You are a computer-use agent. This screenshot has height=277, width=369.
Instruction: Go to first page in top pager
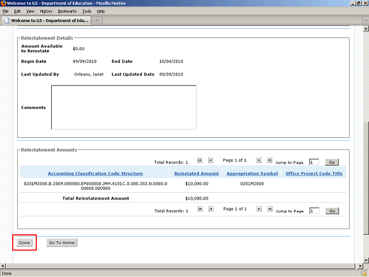click(x=199, y=160)
